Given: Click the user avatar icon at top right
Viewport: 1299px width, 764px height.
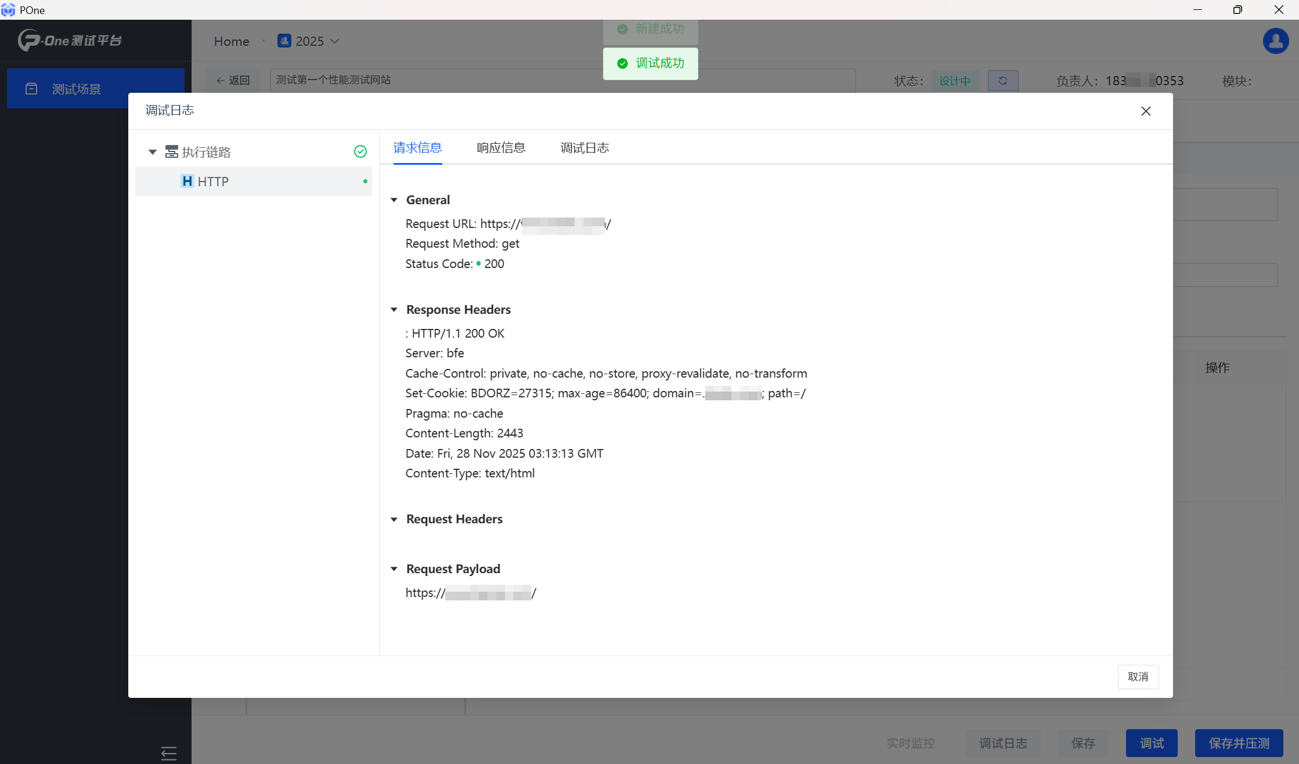Looking at the screenshot, I should pyautogui.click(x=1275, y=41).
